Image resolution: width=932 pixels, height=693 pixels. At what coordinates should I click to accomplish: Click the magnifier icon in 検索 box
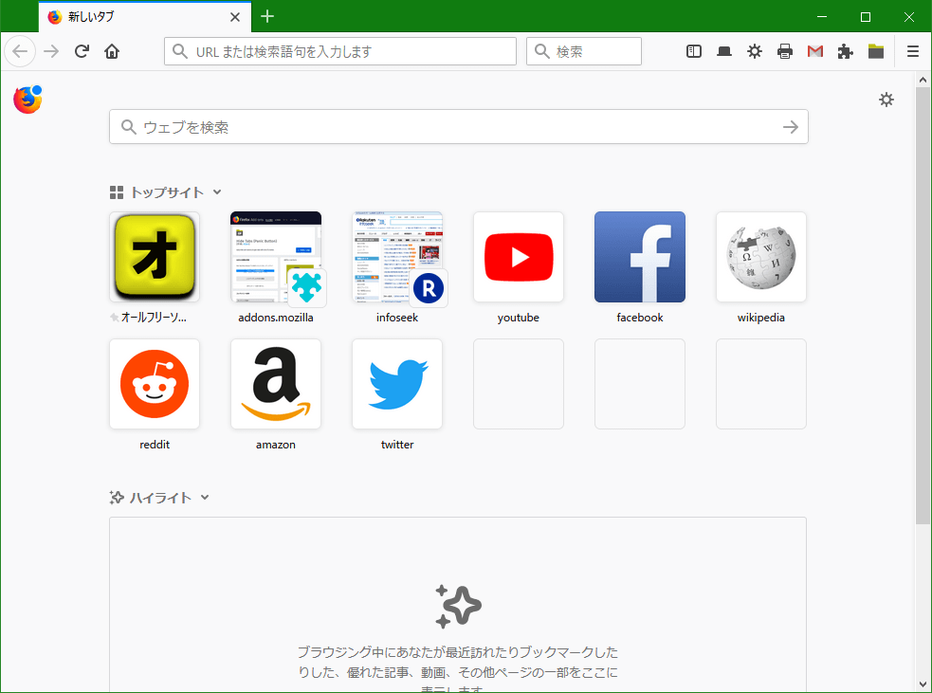pyautogui.click(x=542, y=51)
